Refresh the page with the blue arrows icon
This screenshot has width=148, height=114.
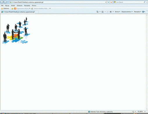click(108, 2)
